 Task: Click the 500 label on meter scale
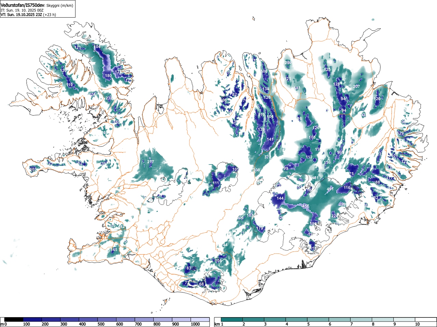[x=101, y=324]
